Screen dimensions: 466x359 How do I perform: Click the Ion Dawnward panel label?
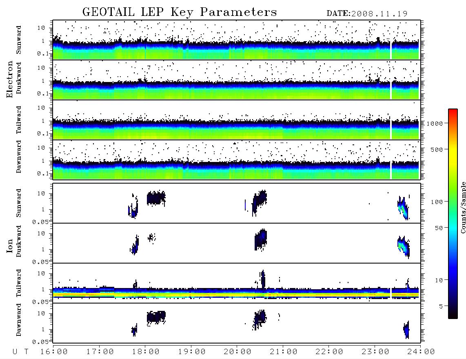point(19,320)
